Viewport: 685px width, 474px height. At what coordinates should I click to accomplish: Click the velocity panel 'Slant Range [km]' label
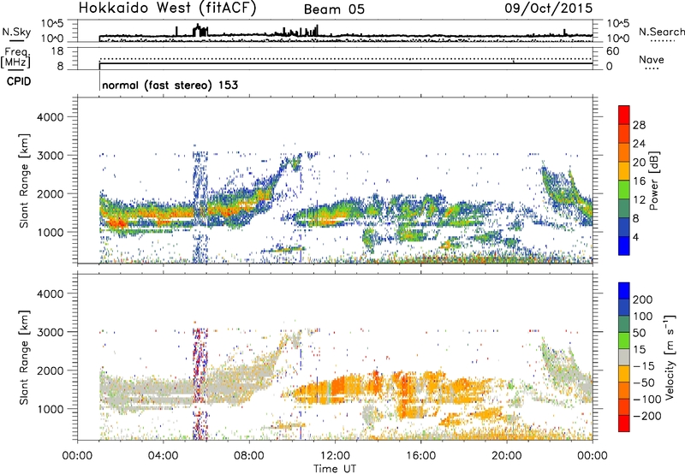point(24,358)
